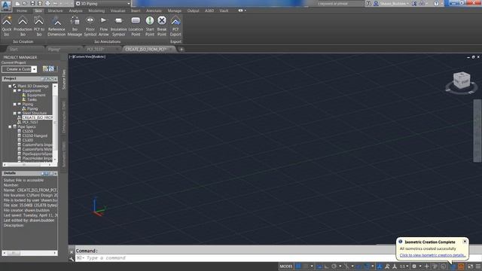
Task: Open the customization menu icon on status bar
Action: tap(478, 266)
